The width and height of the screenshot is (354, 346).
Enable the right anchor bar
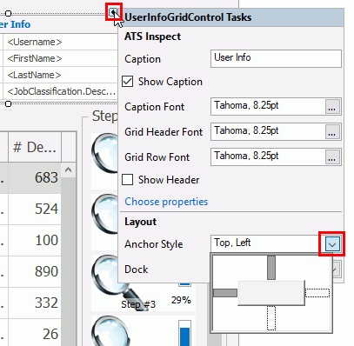point(317,293)
